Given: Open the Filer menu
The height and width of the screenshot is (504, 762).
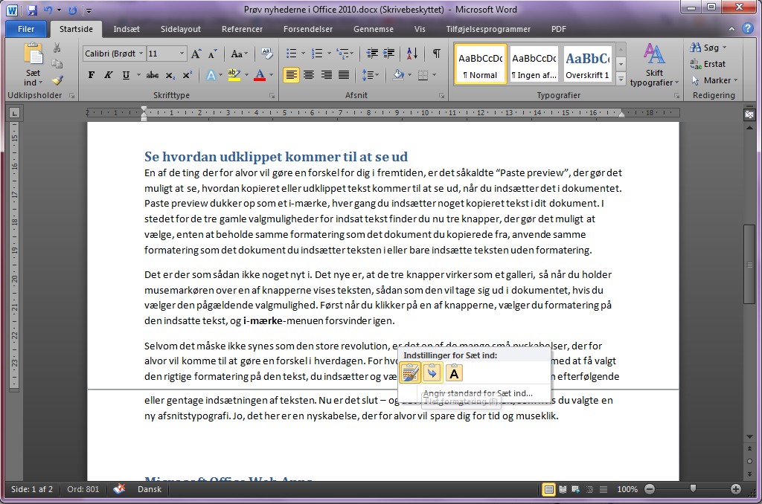Looking at the screenshot, I should [26, 28].
